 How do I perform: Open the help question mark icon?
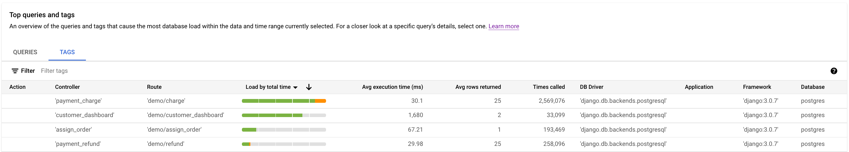834,71
